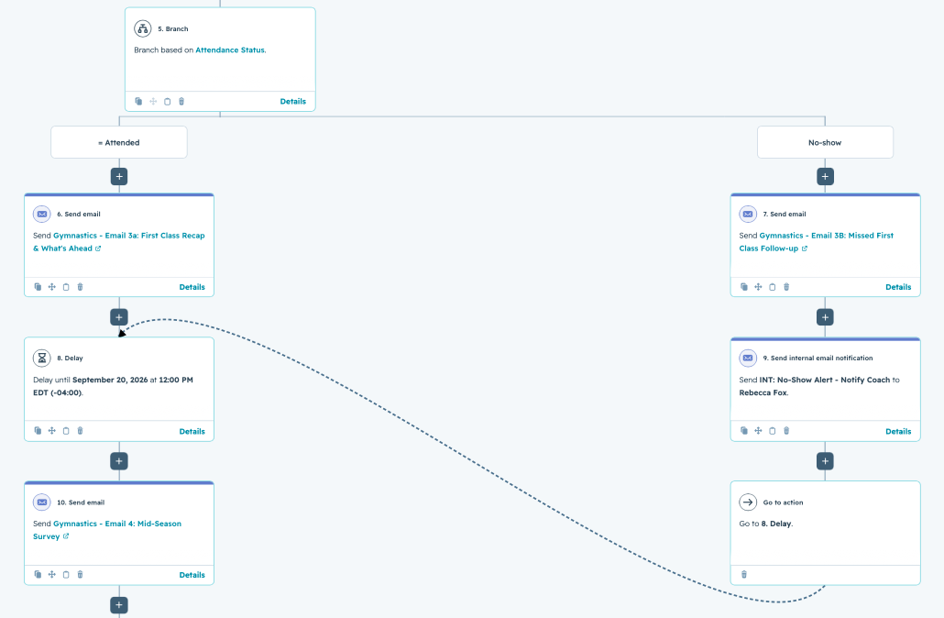Click clipboard icon on 9. internal notification card
The width and height of the screenshot is (944, 618).
[773, 431]
